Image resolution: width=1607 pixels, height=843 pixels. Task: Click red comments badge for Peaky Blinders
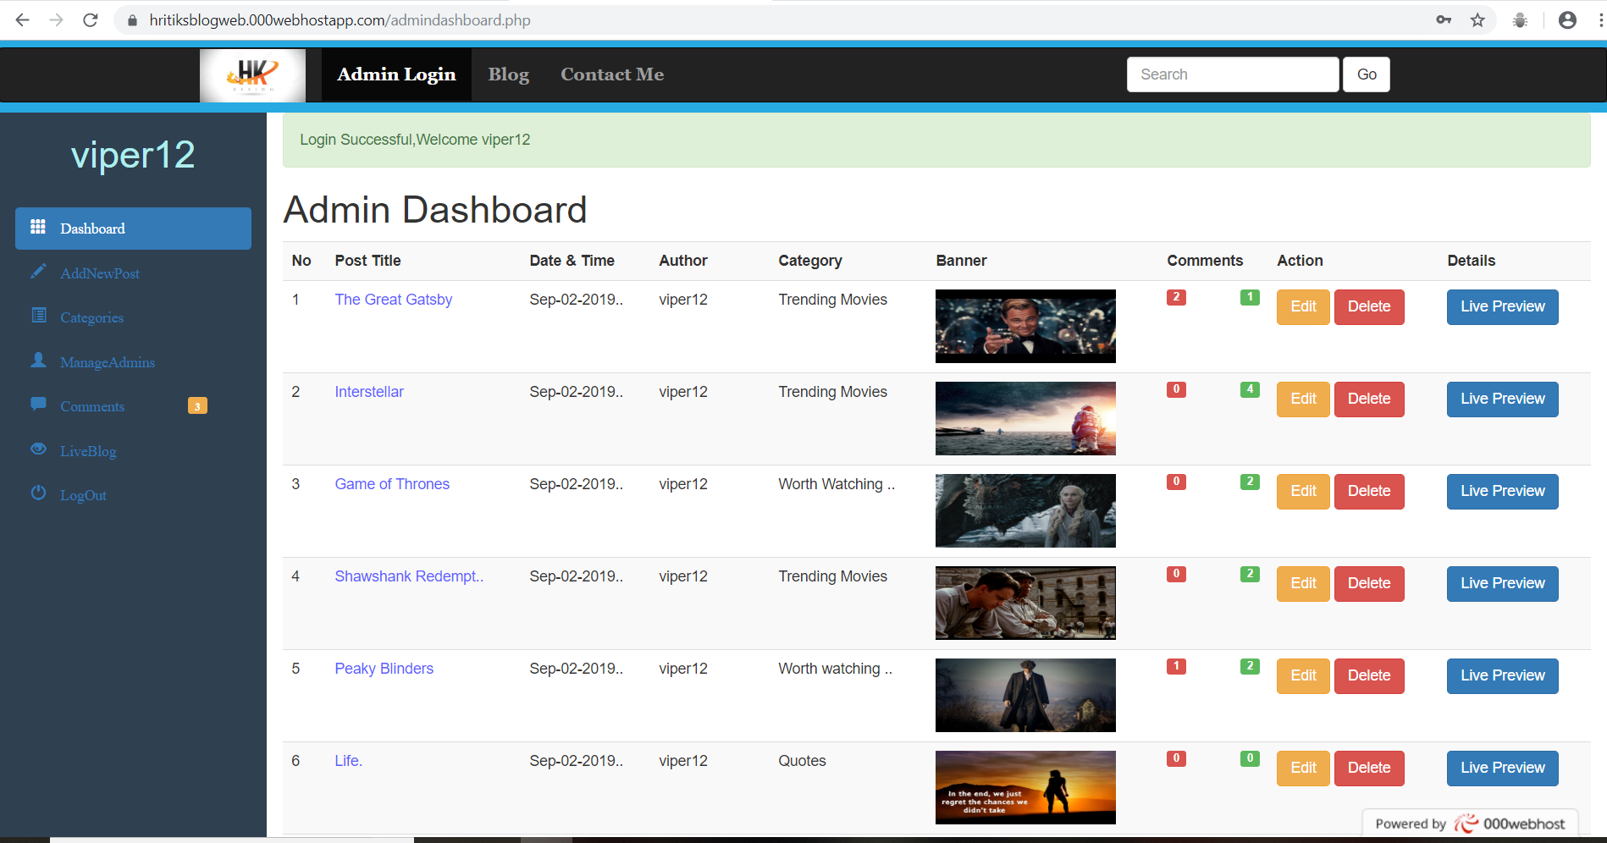point(1176,666)
